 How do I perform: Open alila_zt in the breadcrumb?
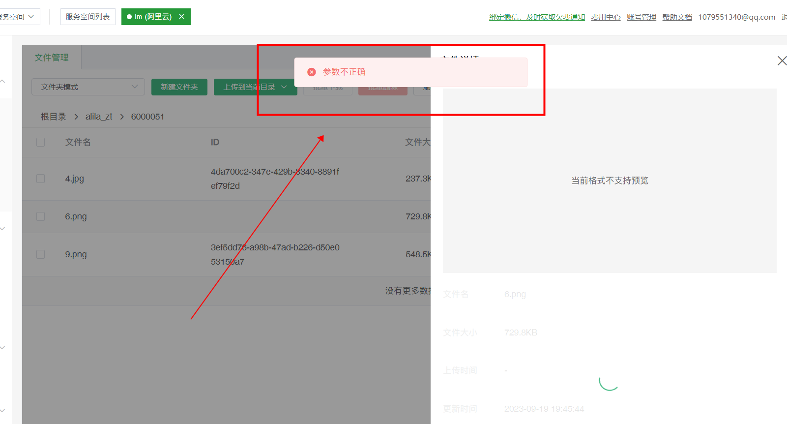coord(99,117)
